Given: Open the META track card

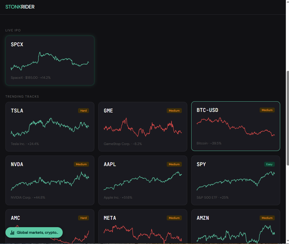Looking at the screenshot, I should coord(143,227).
